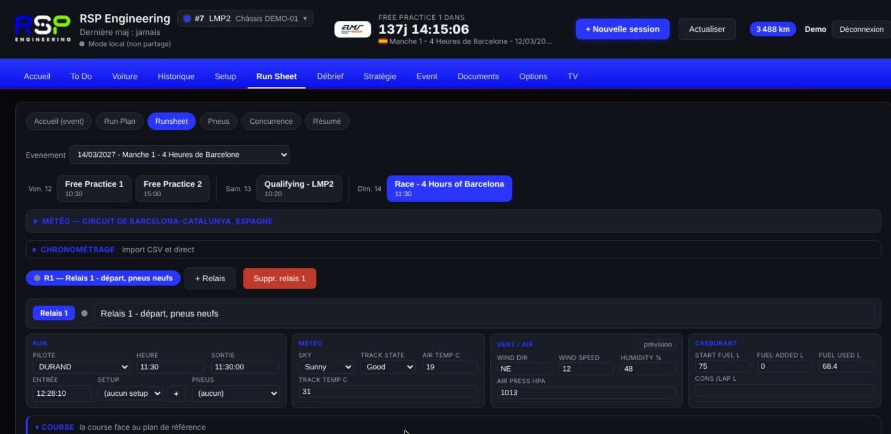Click the Spain flag icon next to Manche 1
This screenshot has width=891, height=434.
pos(382,42)
